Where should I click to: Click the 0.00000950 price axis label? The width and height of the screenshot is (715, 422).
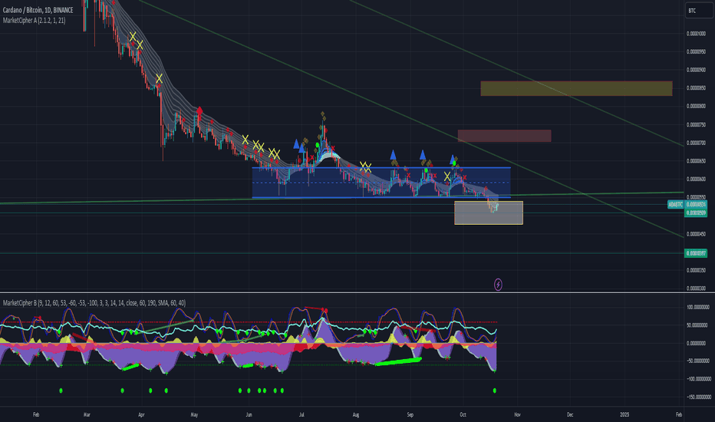pos(696,52)
